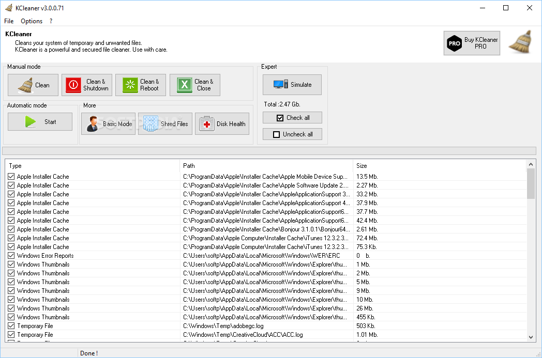542x358 pixels.
Task: Uncheck the 455 Kb Windows Thumbnails checkbox
Action: pos(11,317)
